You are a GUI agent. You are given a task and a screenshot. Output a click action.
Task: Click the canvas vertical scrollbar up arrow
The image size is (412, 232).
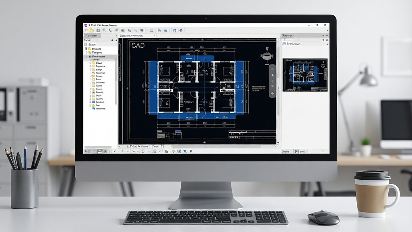[278, 40]
